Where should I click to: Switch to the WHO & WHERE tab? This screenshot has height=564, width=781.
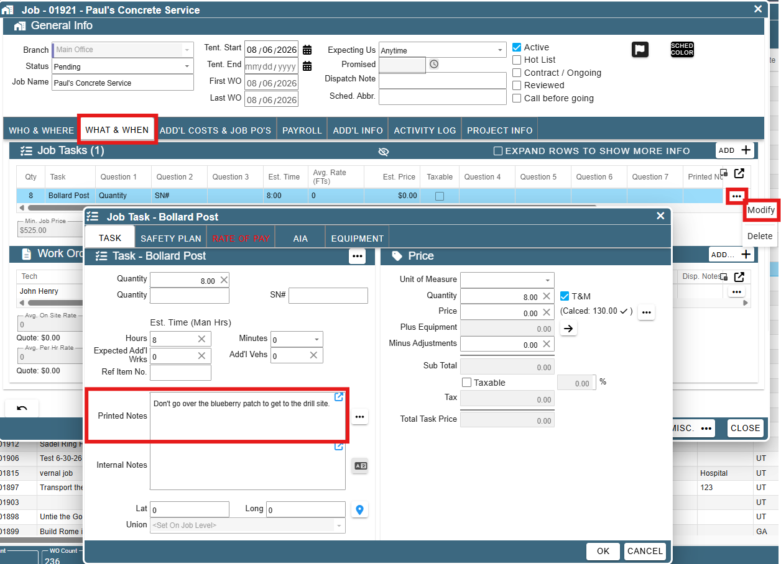tap(41, 130)
